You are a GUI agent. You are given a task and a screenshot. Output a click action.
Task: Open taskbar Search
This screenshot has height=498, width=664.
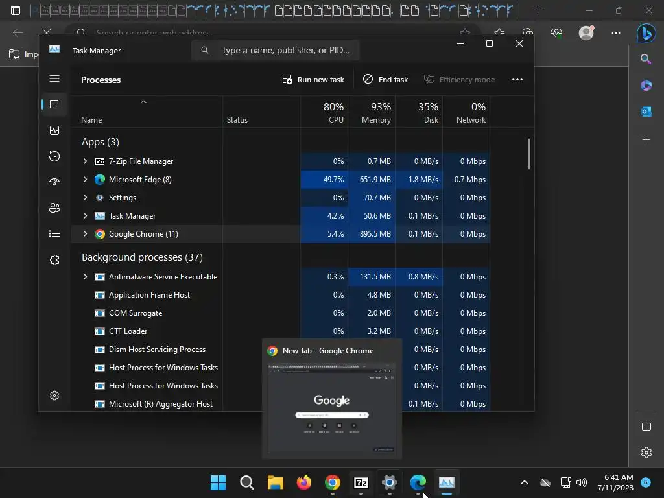[246, 482]
